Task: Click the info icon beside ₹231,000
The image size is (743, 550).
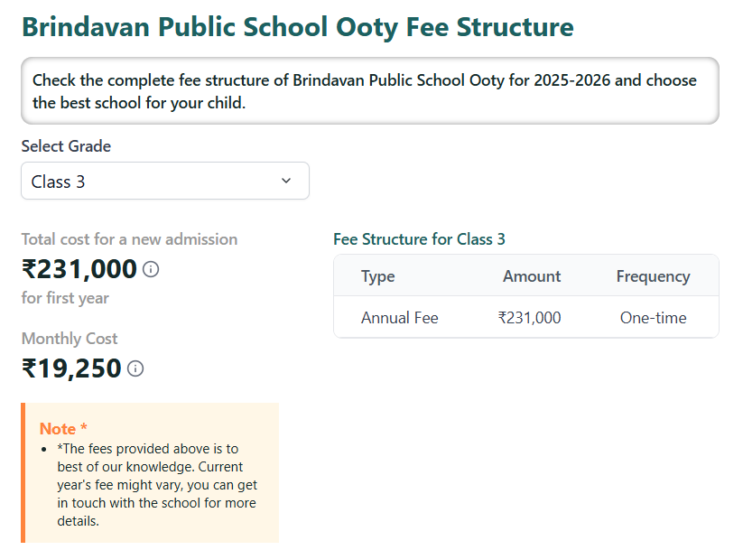Action: [151, 269]
